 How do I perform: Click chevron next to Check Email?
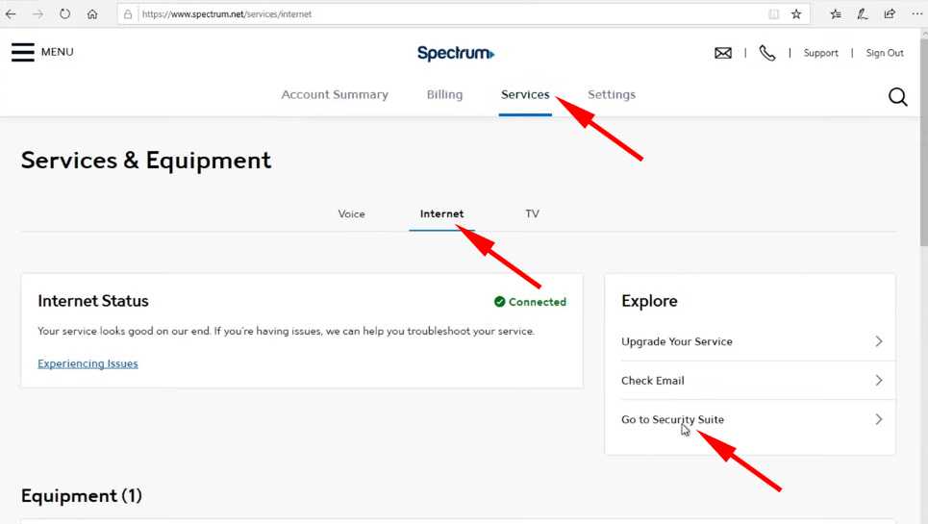click(x=879, y=381)
